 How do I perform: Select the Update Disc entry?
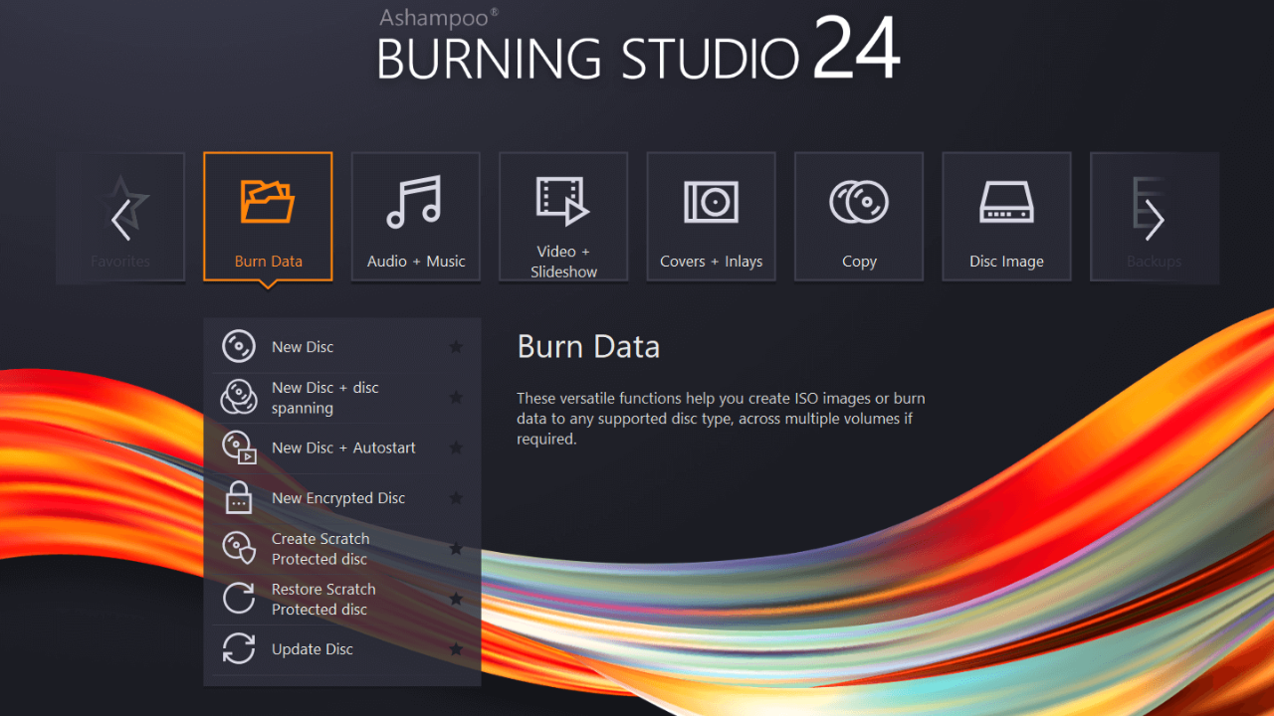[341, 649]
